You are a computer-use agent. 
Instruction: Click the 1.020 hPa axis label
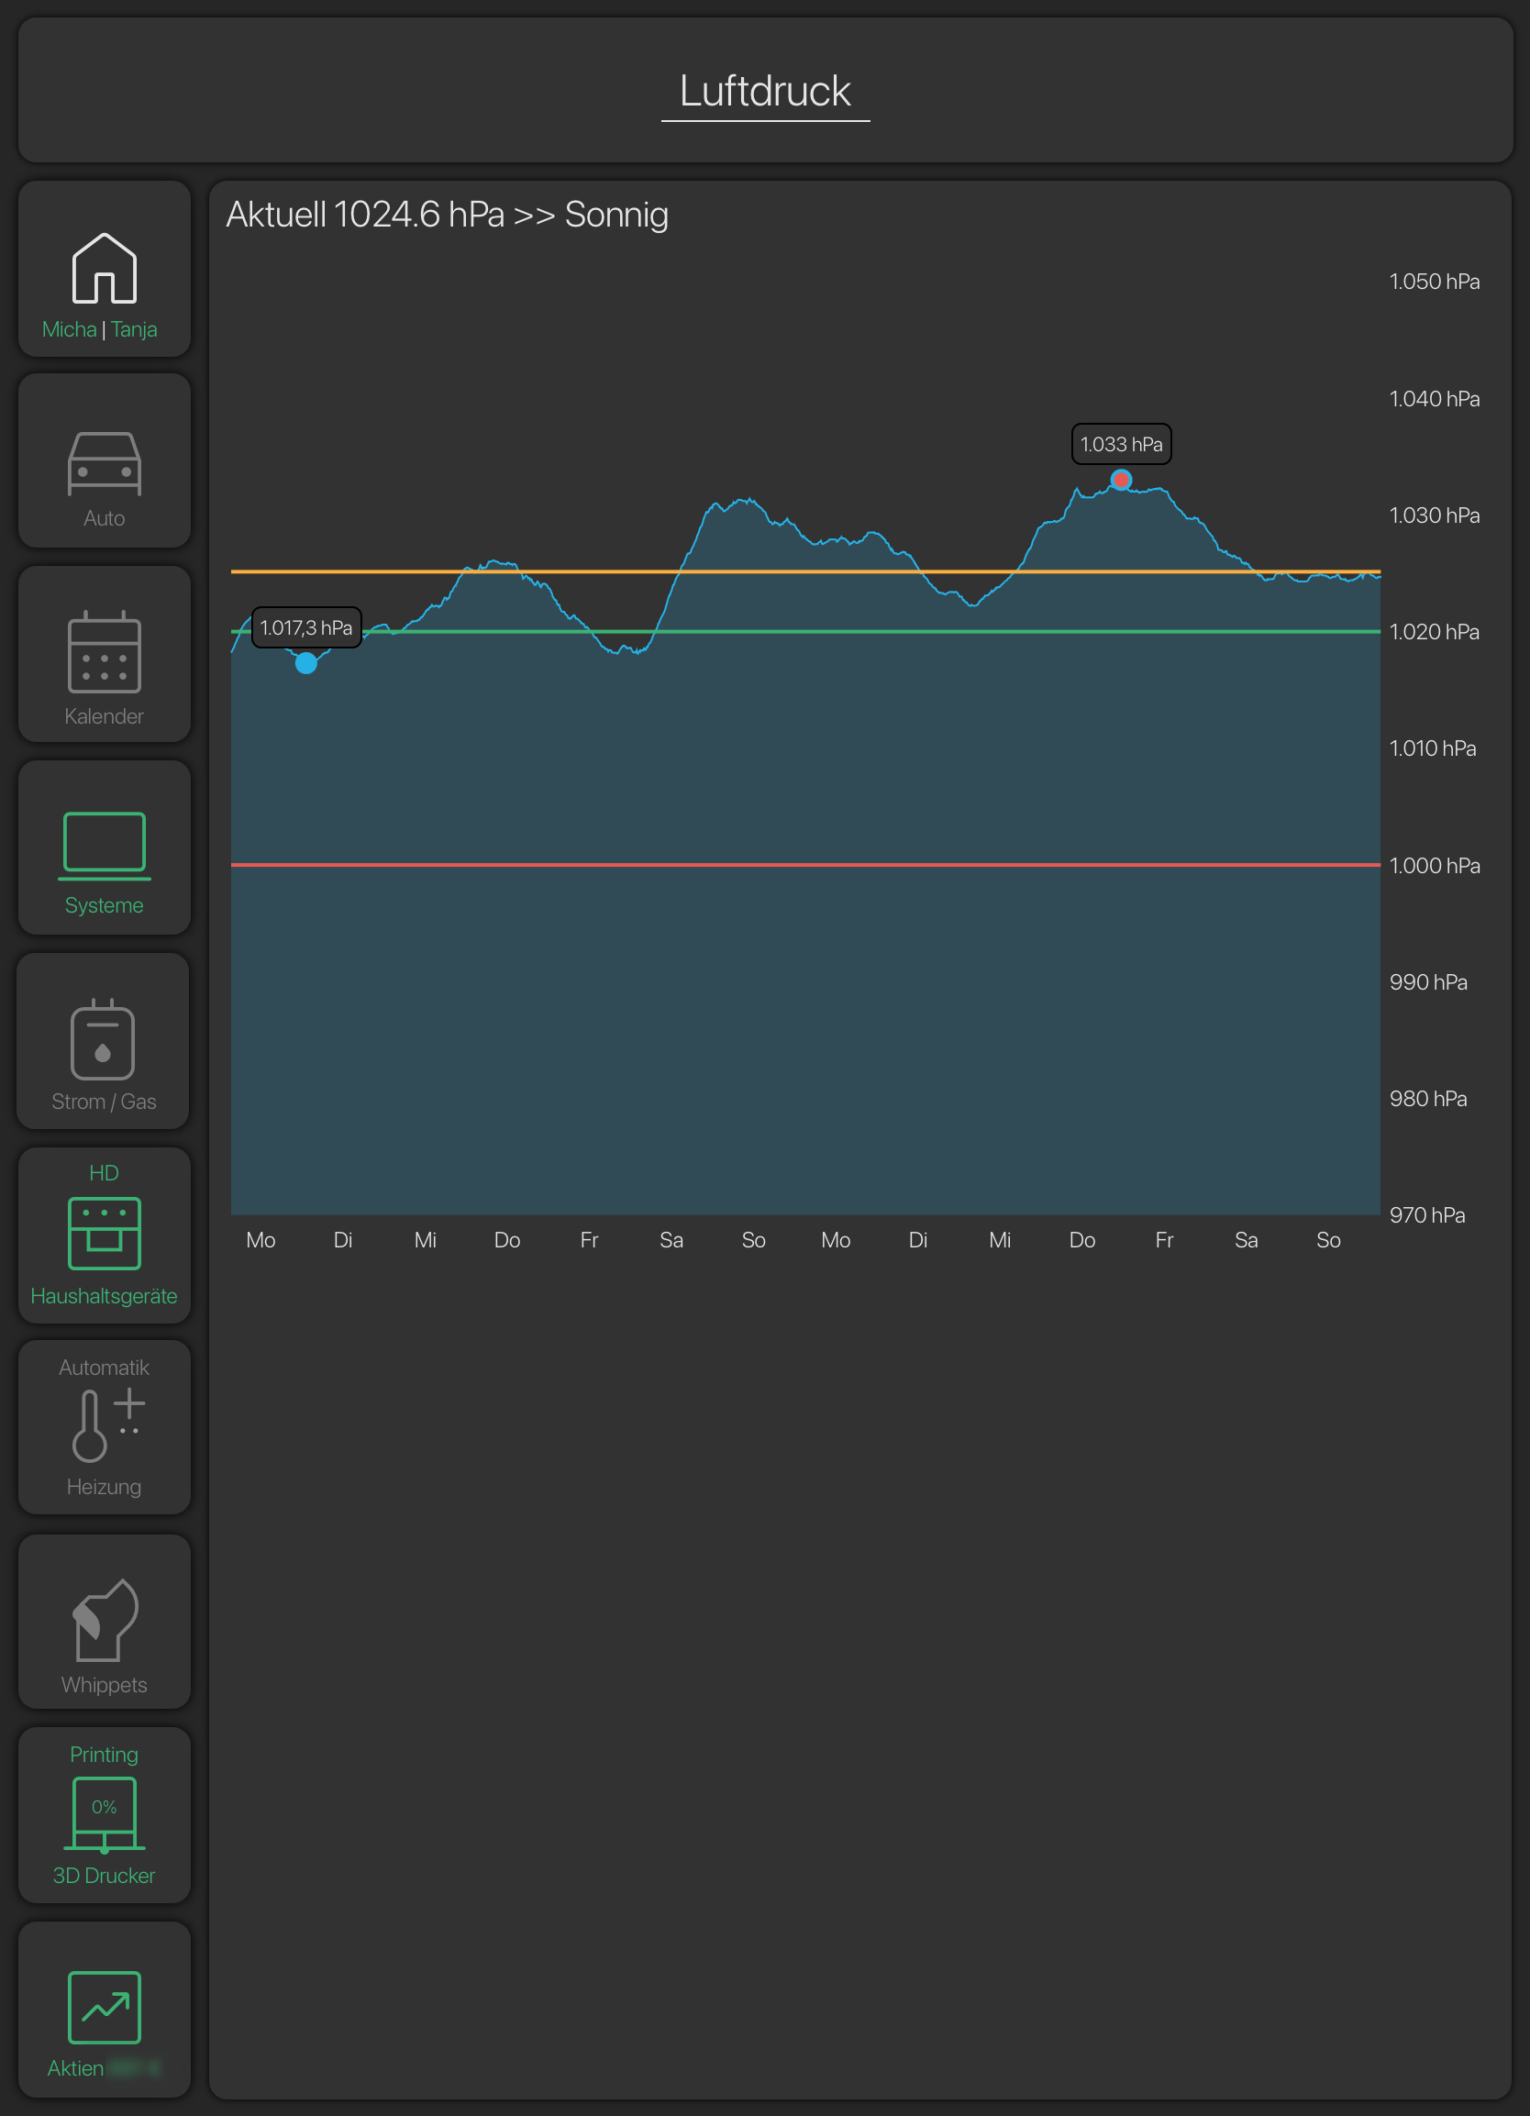click(x=1434, y=633)
